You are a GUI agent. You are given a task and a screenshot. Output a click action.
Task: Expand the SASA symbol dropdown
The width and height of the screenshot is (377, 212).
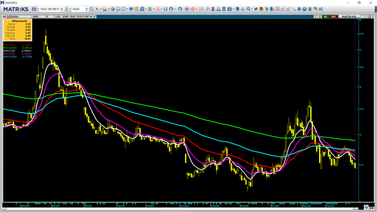(87, 9)
